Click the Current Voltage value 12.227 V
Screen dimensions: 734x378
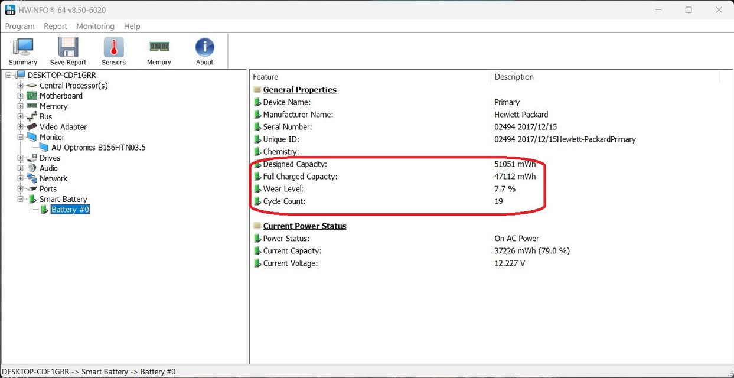tap(510, 263)
